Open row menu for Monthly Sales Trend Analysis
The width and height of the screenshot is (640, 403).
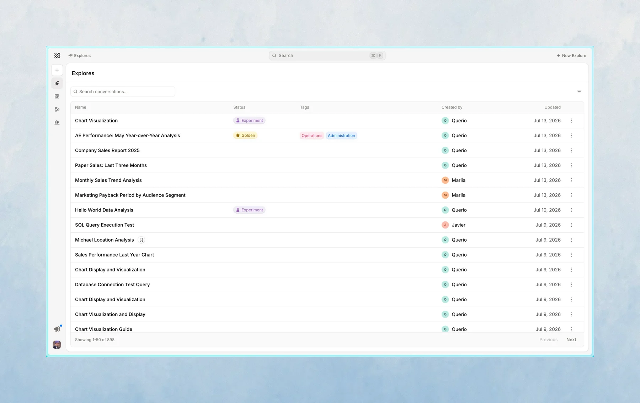point(572,180)
